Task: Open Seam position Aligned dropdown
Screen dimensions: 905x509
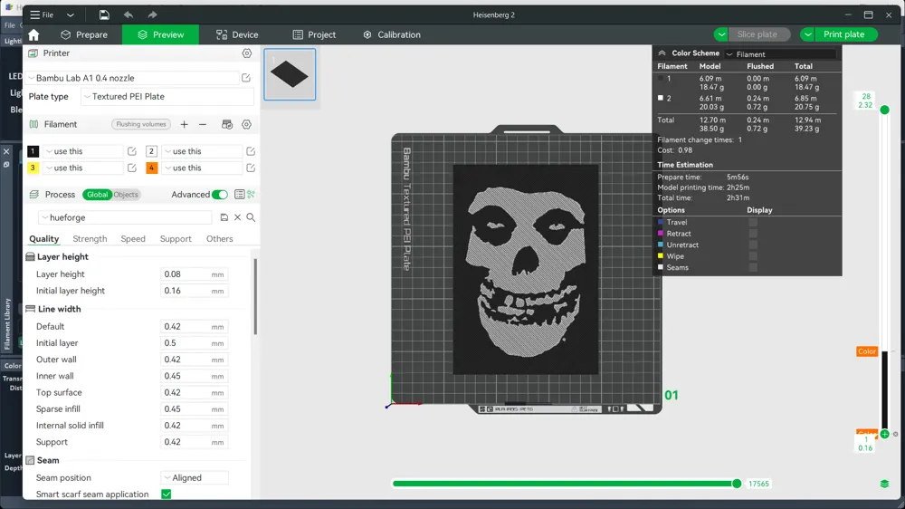Action: [195, 478]
